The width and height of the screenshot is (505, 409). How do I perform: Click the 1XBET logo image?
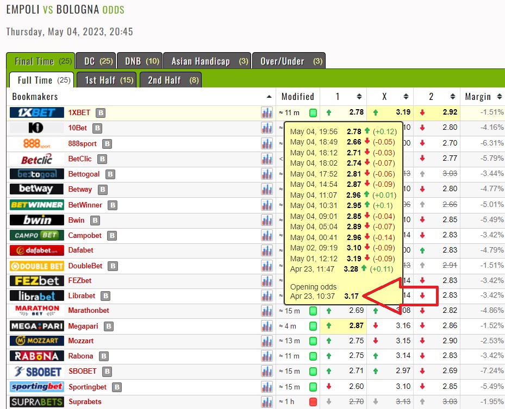coord(37,112)
